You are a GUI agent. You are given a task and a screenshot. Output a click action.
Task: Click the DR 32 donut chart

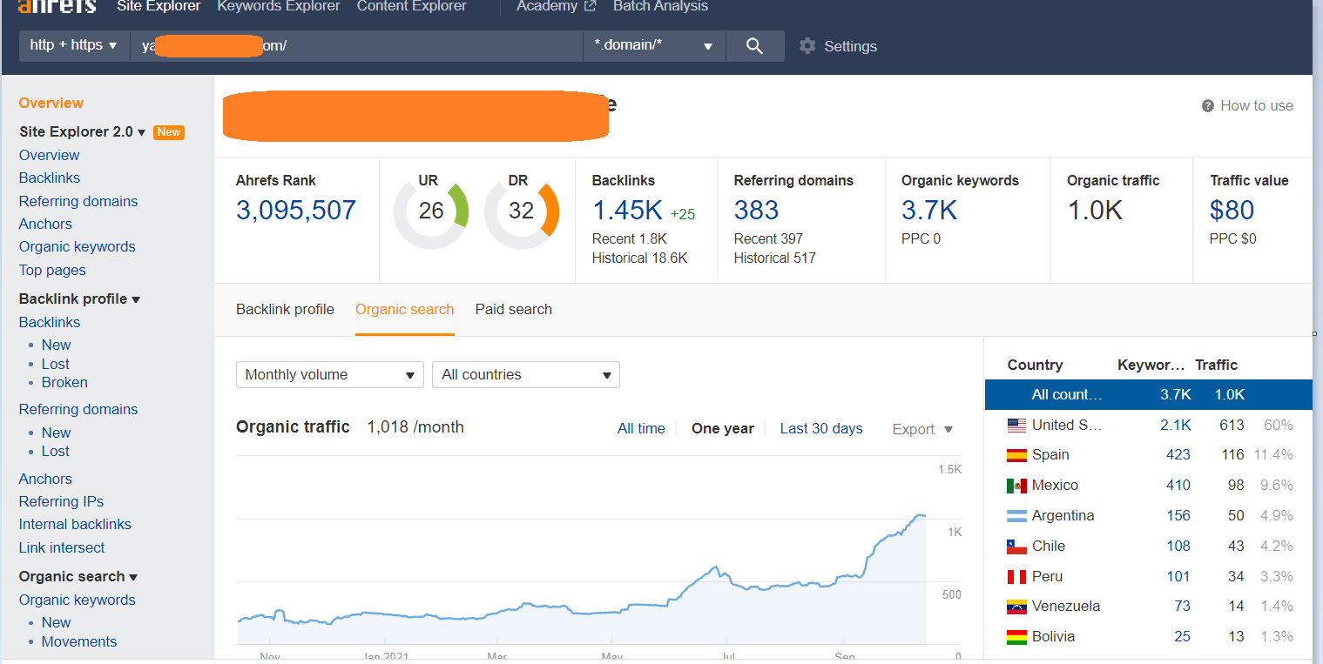(521, 211)
